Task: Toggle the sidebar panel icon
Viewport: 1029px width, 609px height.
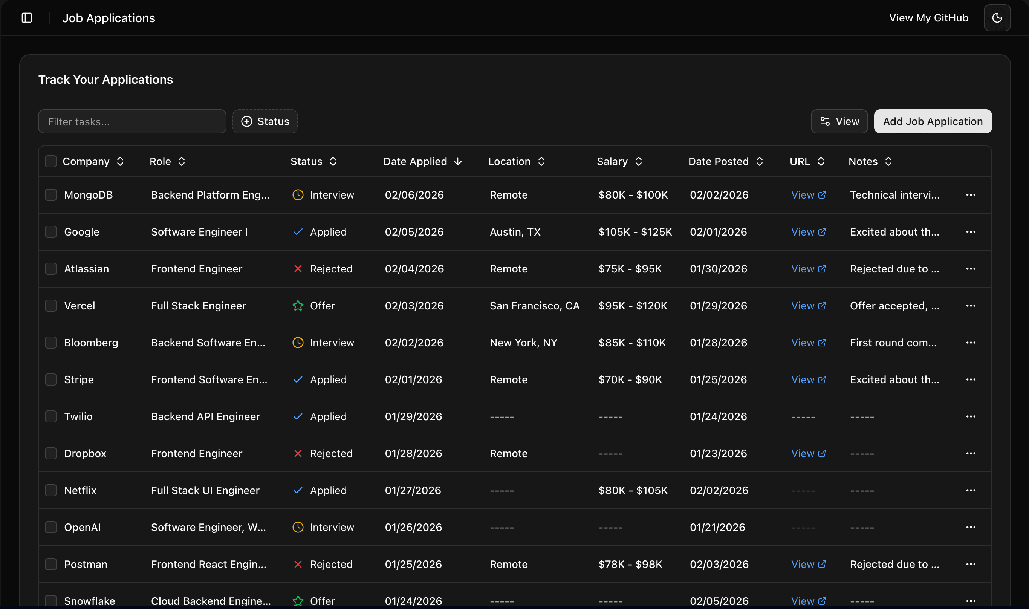Action: tap(27, 18)
